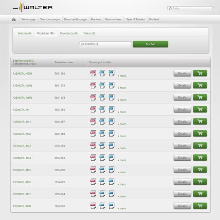Click the A3399XPL-1 search query field
Viewport: 220px width, 220px height.
[105, 44]
